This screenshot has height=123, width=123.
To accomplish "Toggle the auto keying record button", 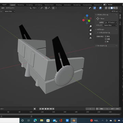I will click(35, 109).
